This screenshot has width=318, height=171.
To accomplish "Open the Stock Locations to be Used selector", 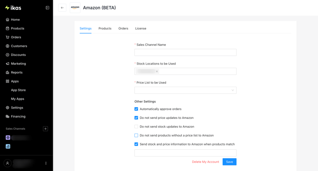I will [186, 71].
